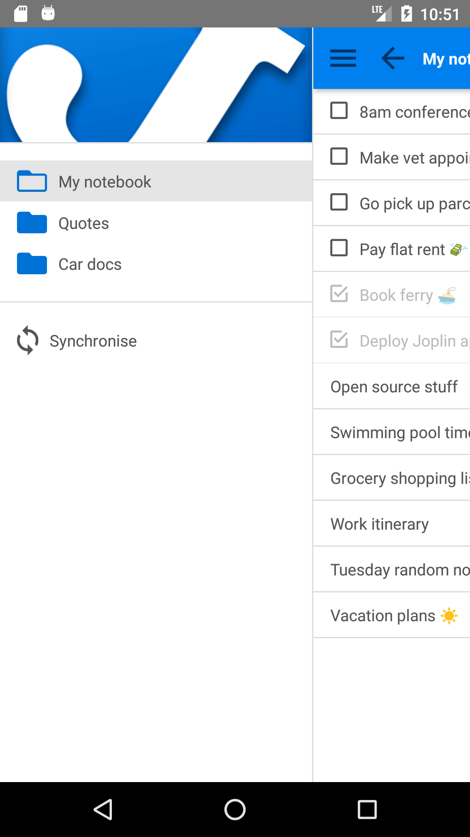The image size is (470, 837).
Task: Start sync with Synchronise button
Action: click(x=93, y=341)
